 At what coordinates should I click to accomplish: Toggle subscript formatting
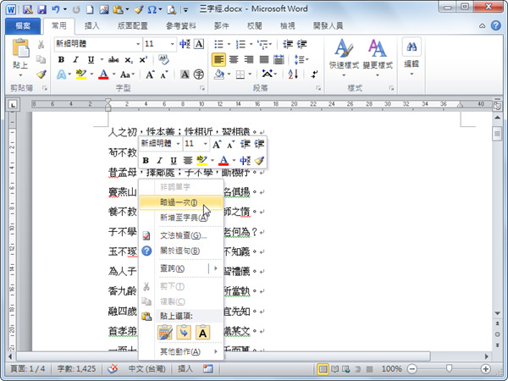pos(129,59)
